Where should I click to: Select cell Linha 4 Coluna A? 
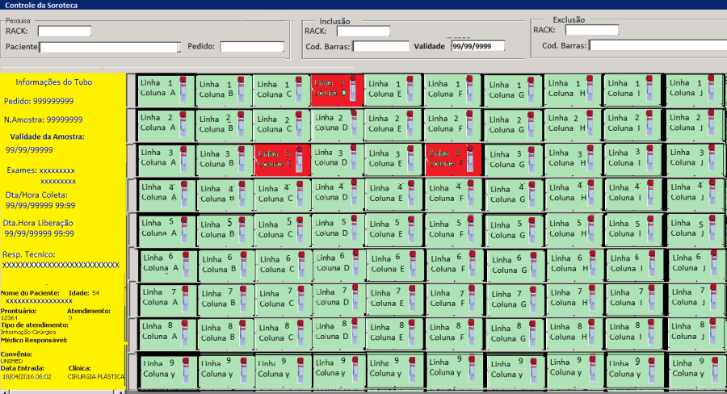pos(167,195)
